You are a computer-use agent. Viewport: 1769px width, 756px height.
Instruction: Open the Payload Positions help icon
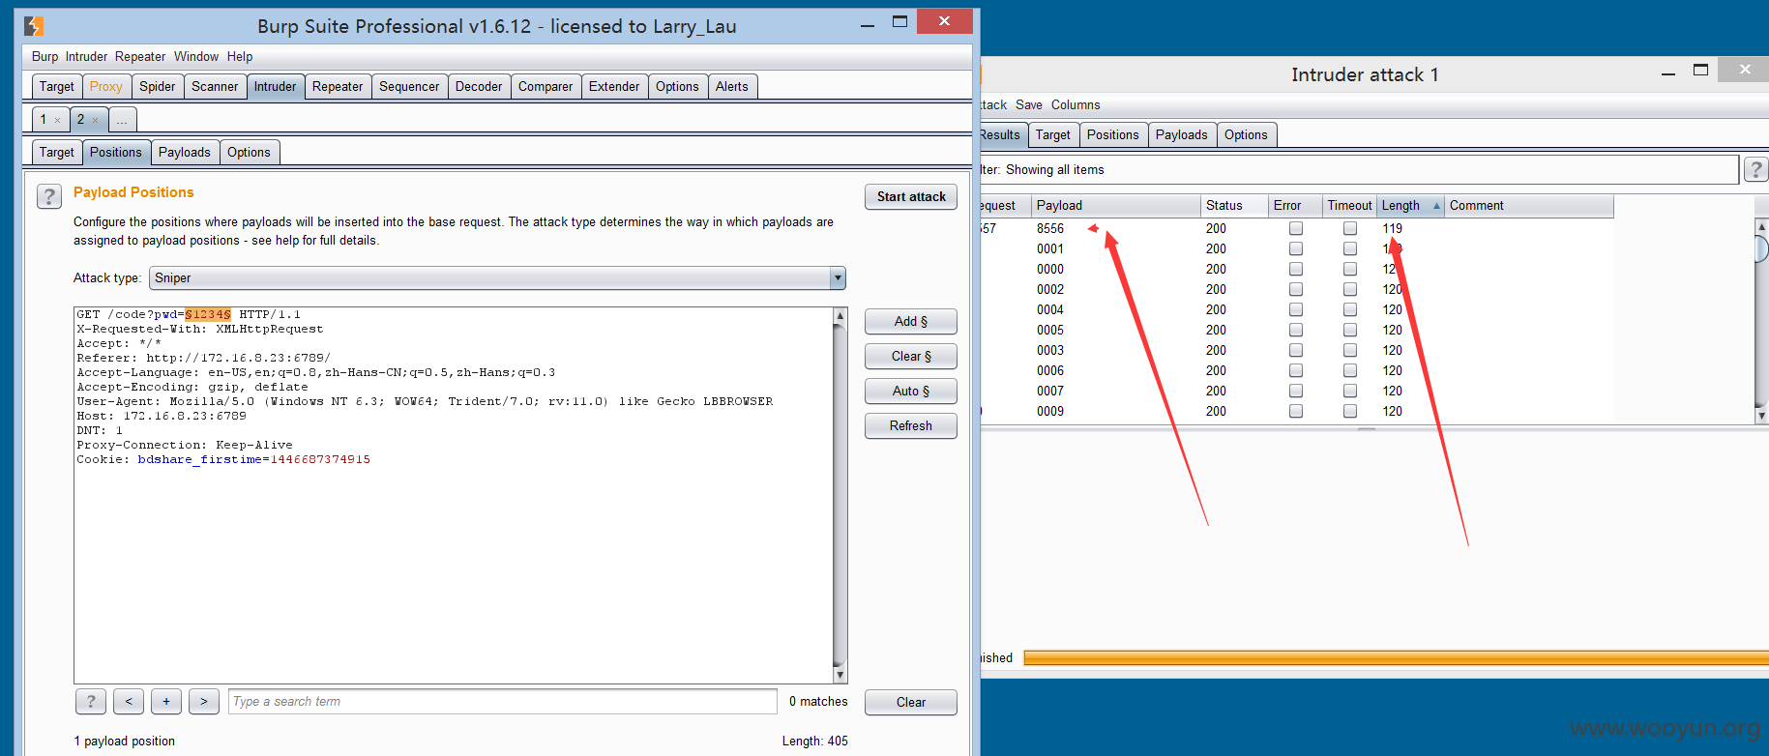point(49,197)
